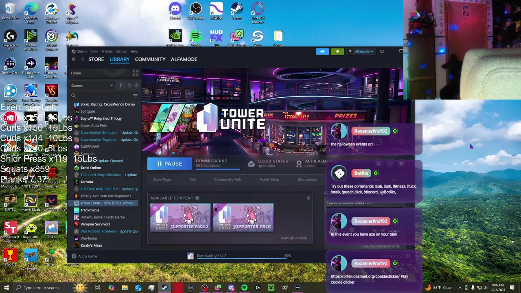Open Recycle Bin desktop icon
521x293 pixels.
pos(10,11)
